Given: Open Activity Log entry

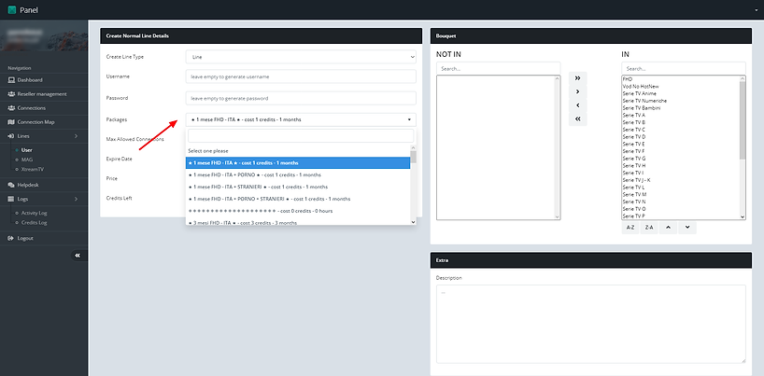Looking at the screenshot, I should (35, 213).
